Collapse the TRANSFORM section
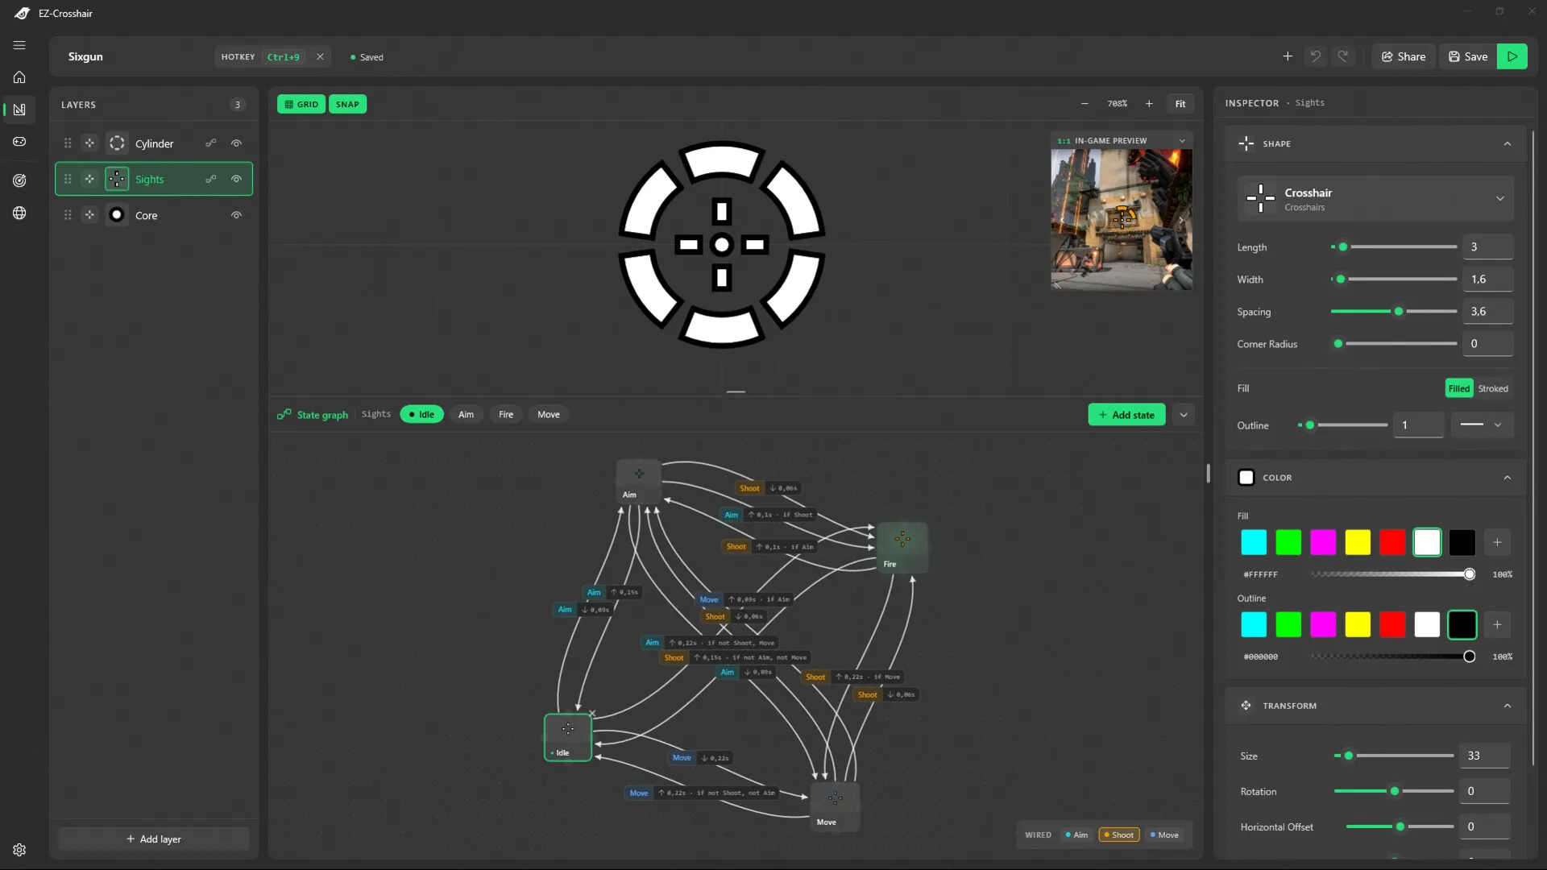The height and width of the screenshot is (870, 1547). (1507, 706)
